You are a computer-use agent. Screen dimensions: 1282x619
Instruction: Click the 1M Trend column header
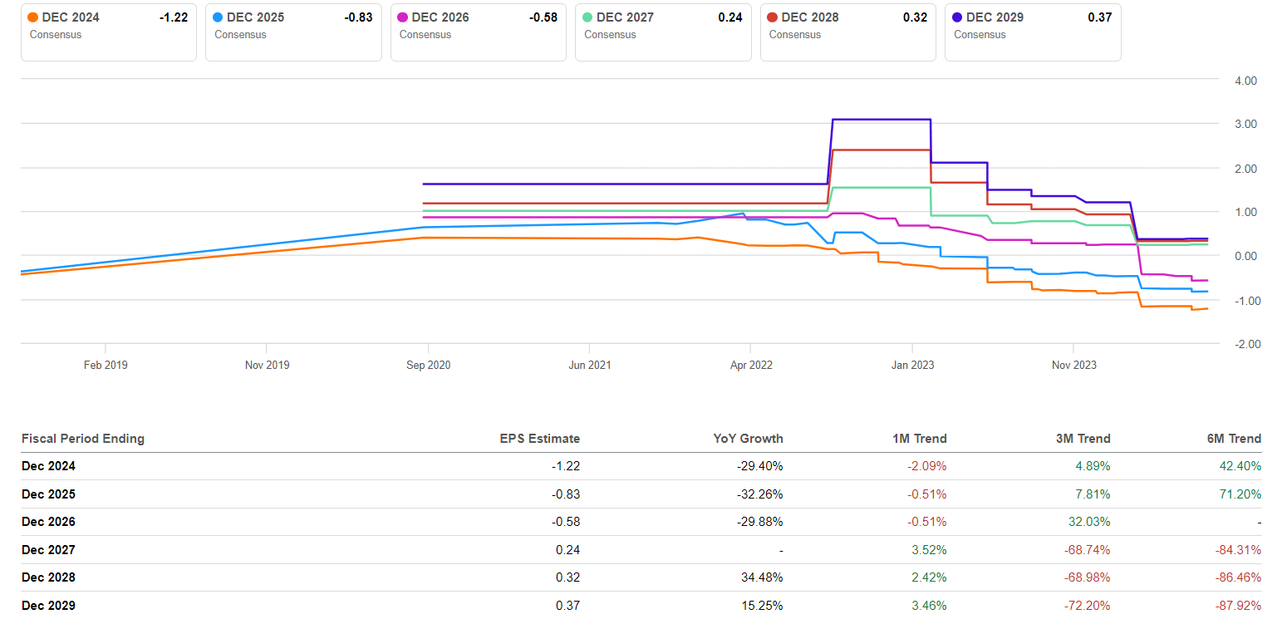pyautogui.click(x=919, y=439)
